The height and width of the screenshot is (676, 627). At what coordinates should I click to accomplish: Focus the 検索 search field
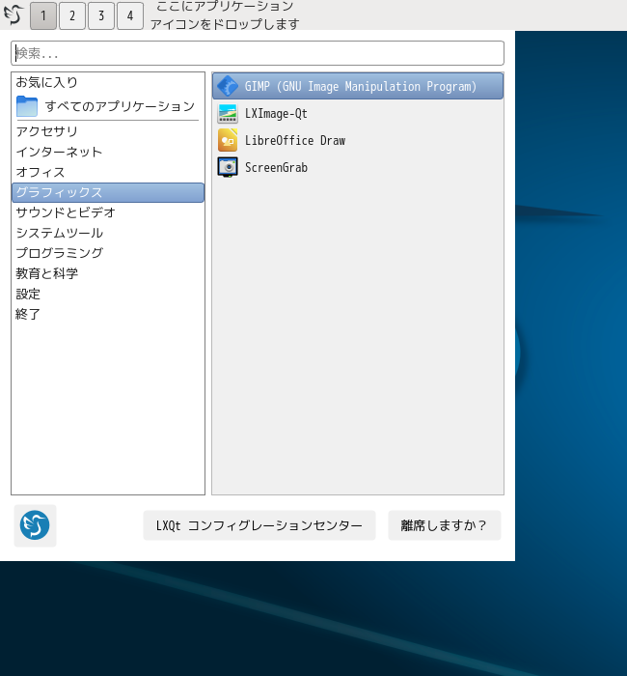(x=258, y=53)
